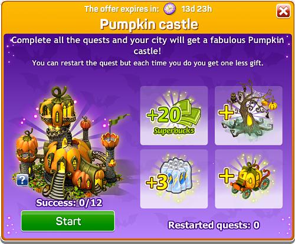Click the "You can restart the quest" note
Screen dimensions: 295x244
147,63
